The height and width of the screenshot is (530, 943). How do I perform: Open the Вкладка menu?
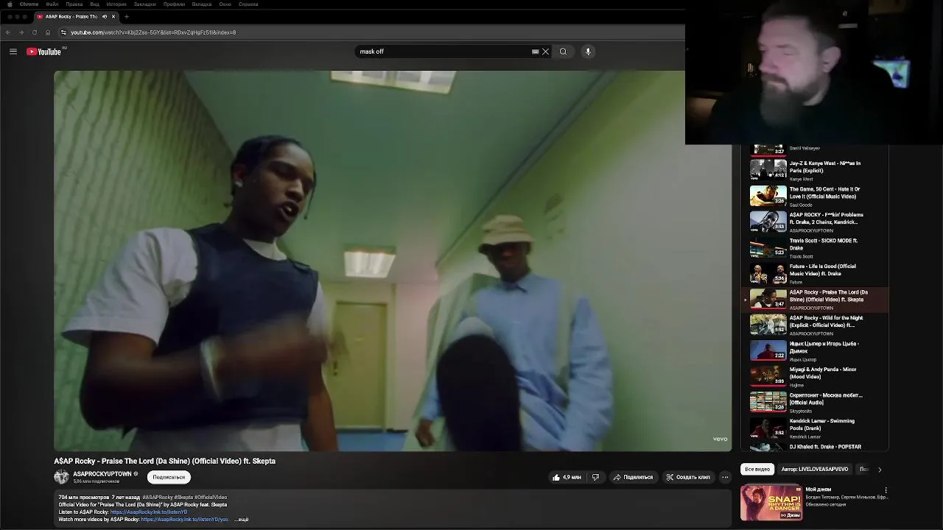pos(202,4)
